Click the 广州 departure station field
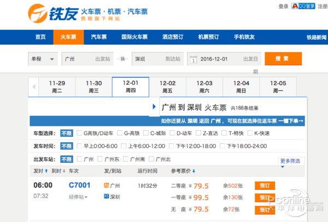Image resolution: width=328 pixels, height=222 pixels. (87, 59)
